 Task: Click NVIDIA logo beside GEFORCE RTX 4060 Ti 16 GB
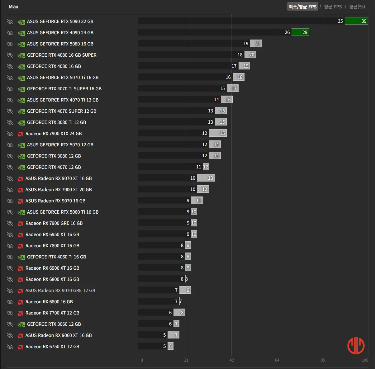coord(21,257)
